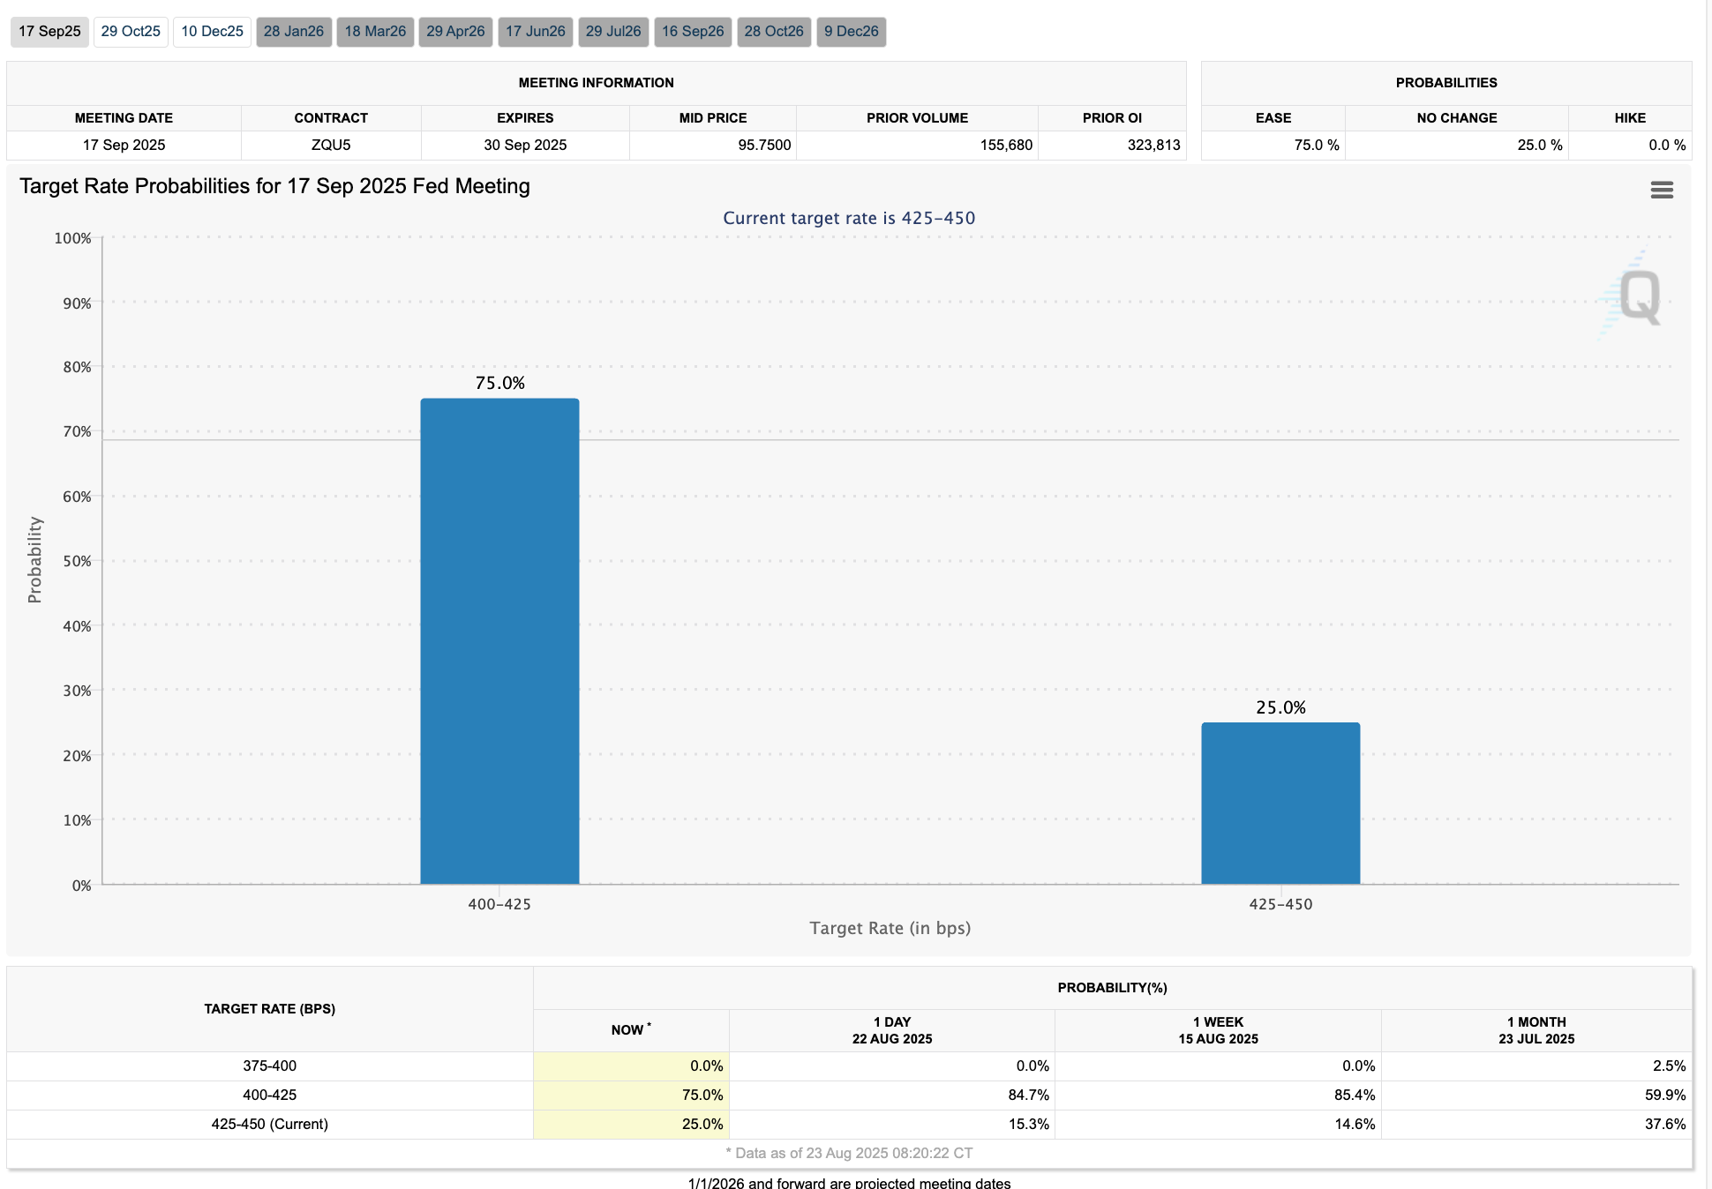
Task: Select the 17 Jun26 meeting tab
Action: click(535, 32)
